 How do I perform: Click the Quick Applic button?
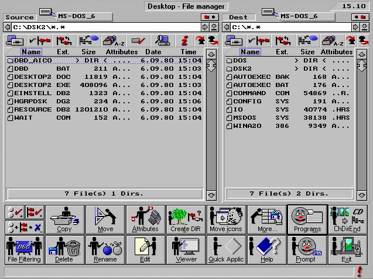pos(227,250)
